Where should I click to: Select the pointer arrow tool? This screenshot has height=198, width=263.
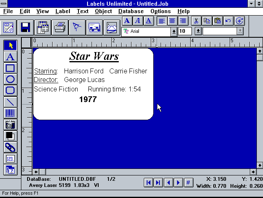(10, 46)
